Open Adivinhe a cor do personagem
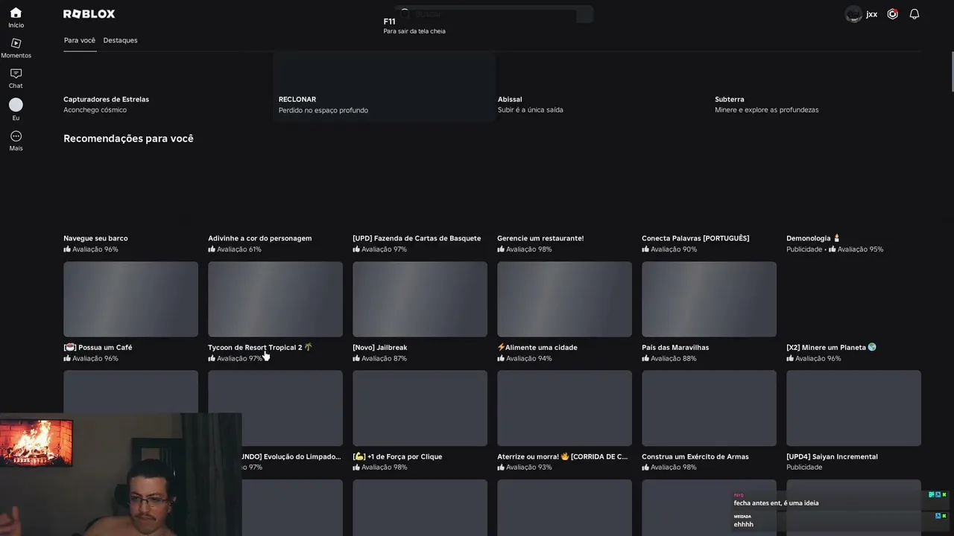Screen dimensions: 954x536 [x=260, y=238]
